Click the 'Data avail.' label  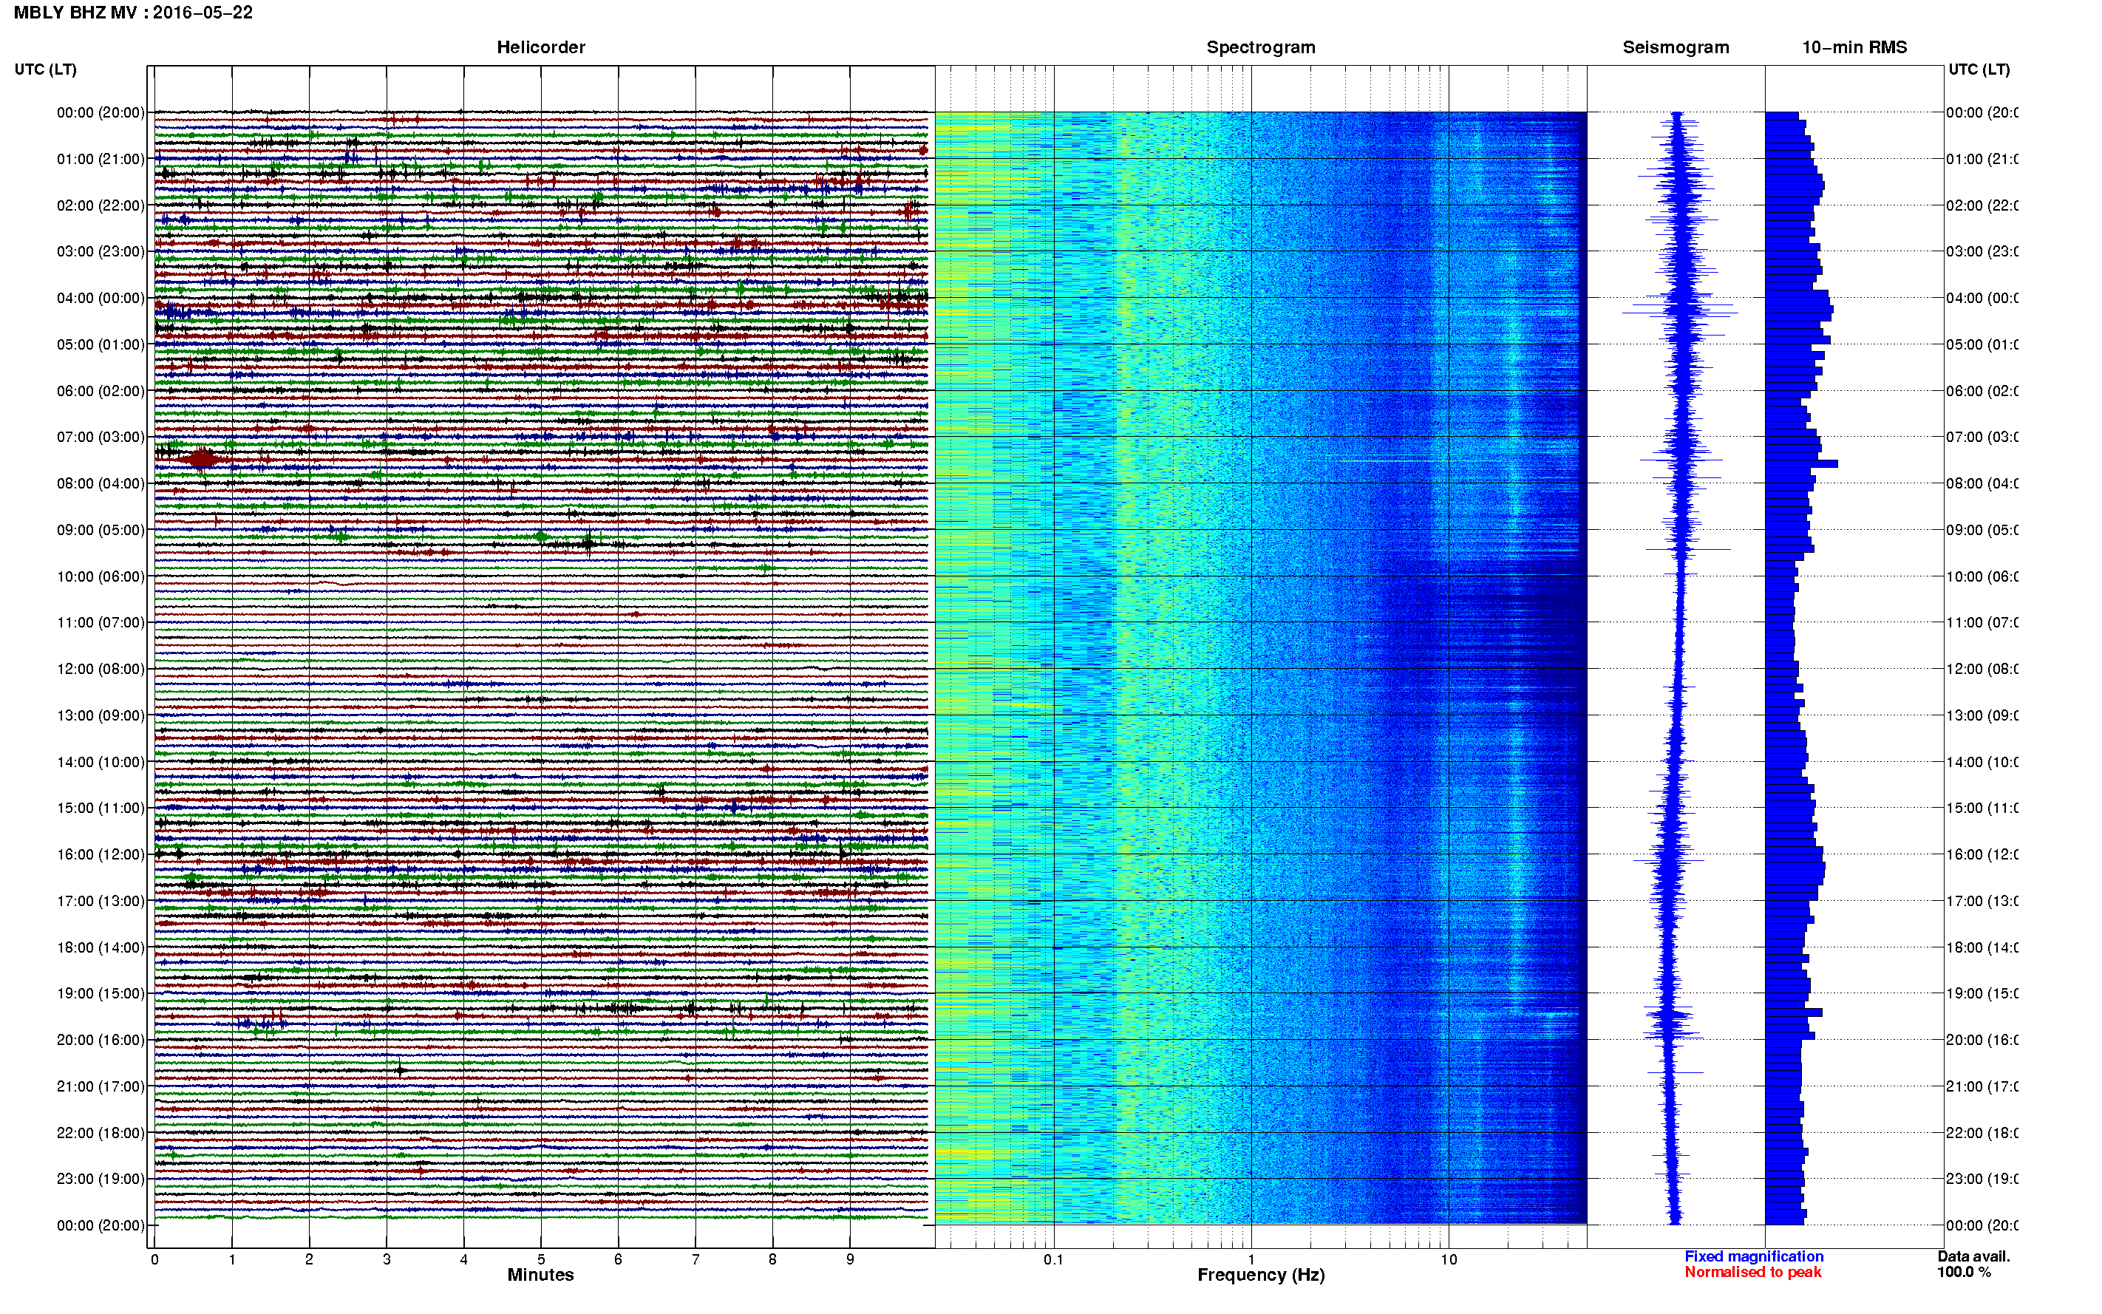(1973, 1256)
